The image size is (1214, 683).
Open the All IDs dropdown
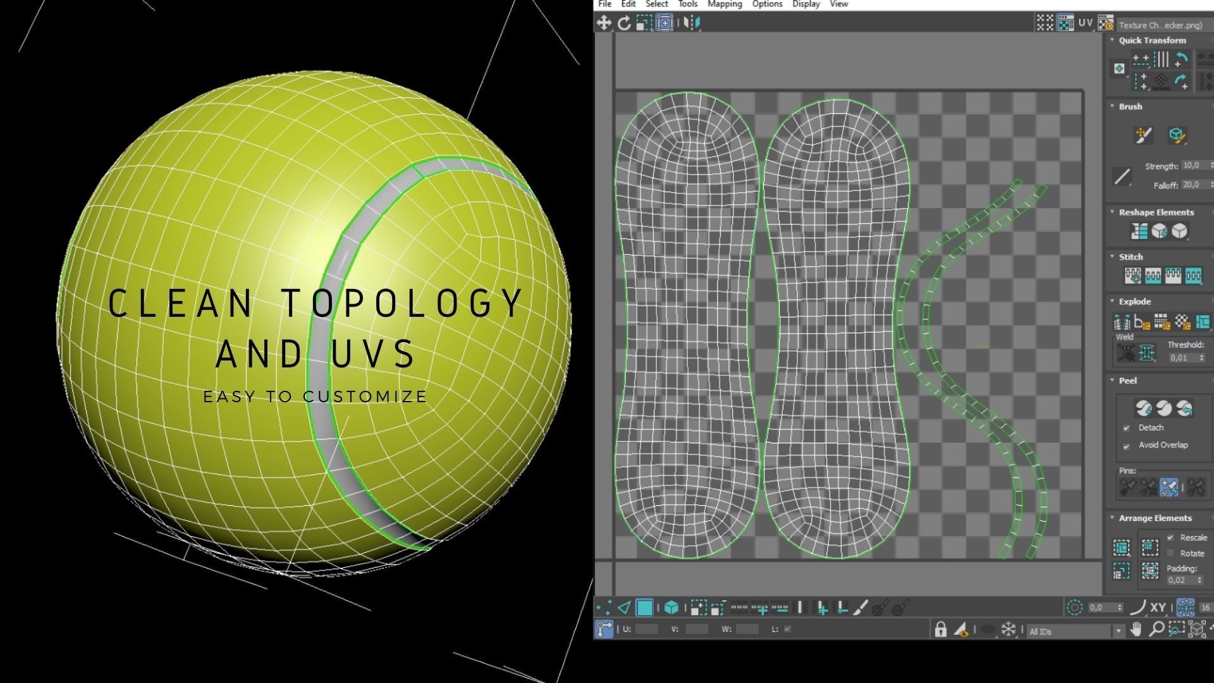click(x=1119, y=631)
